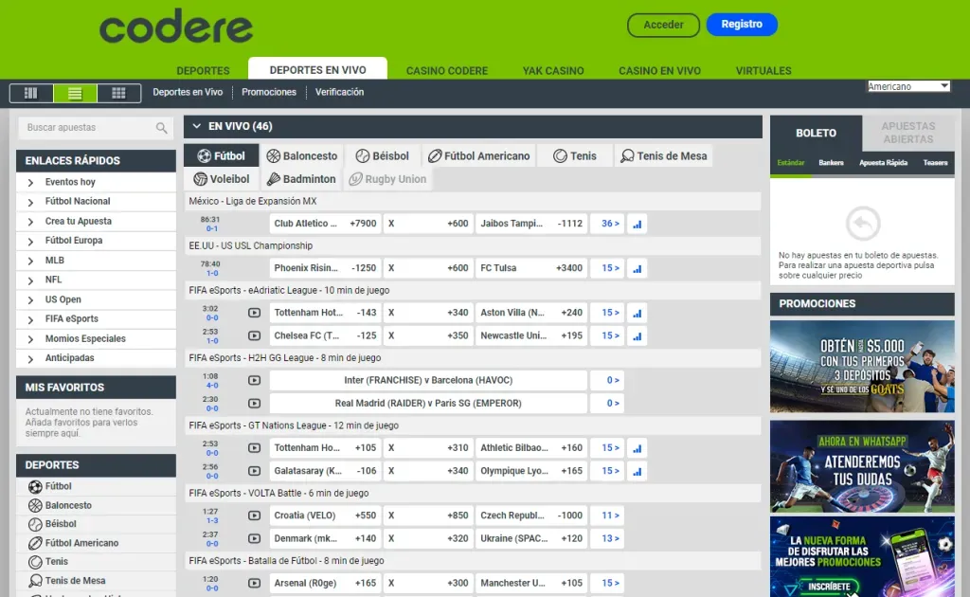Image resolution: width=970 pixels, height=597 pixels.
Task: Expand Eventos hoy in quick links
Action: click(x=65, y=182)
